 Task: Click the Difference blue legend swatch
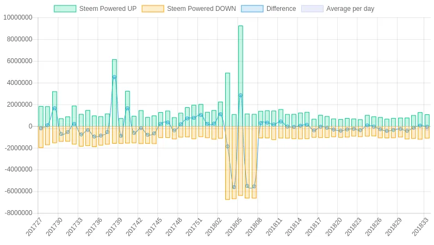[x=252, y=9]
